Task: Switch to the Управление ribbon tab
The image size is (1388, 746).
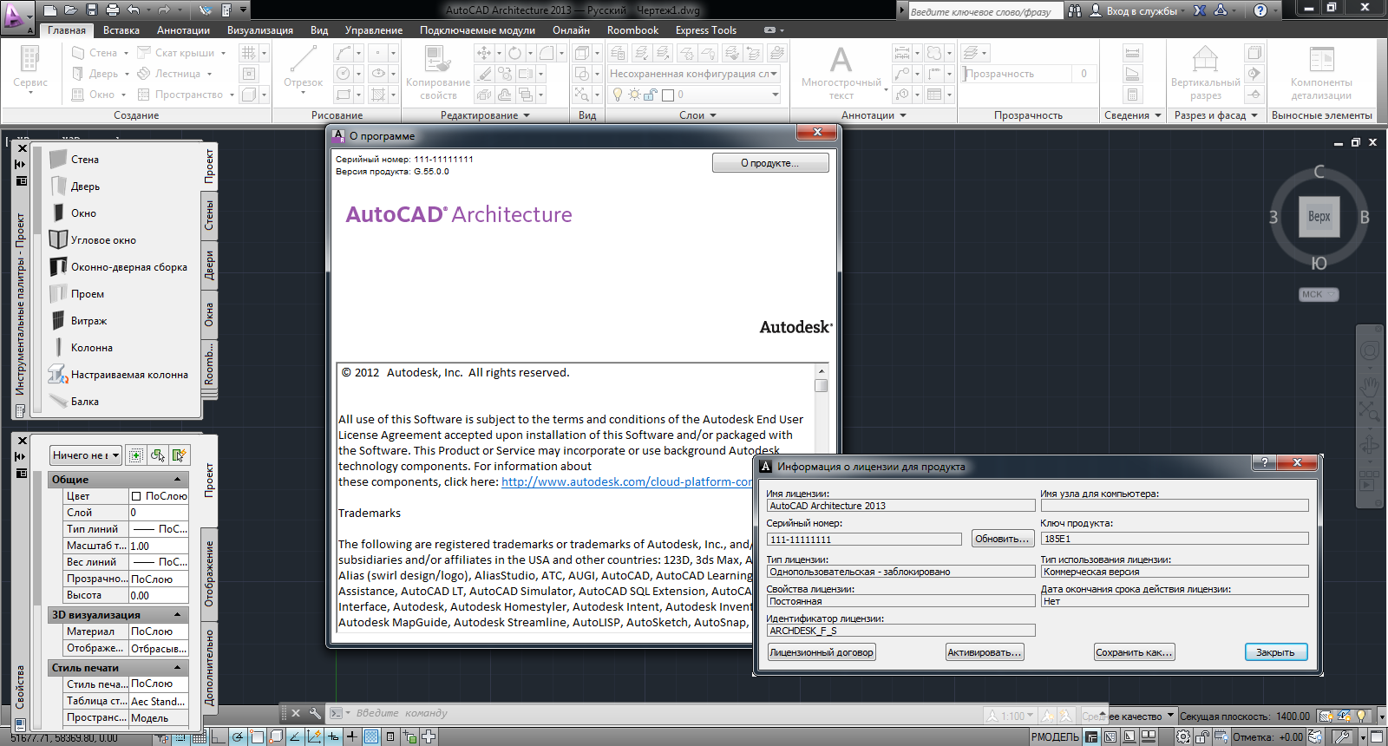Action: click(374, 30)
